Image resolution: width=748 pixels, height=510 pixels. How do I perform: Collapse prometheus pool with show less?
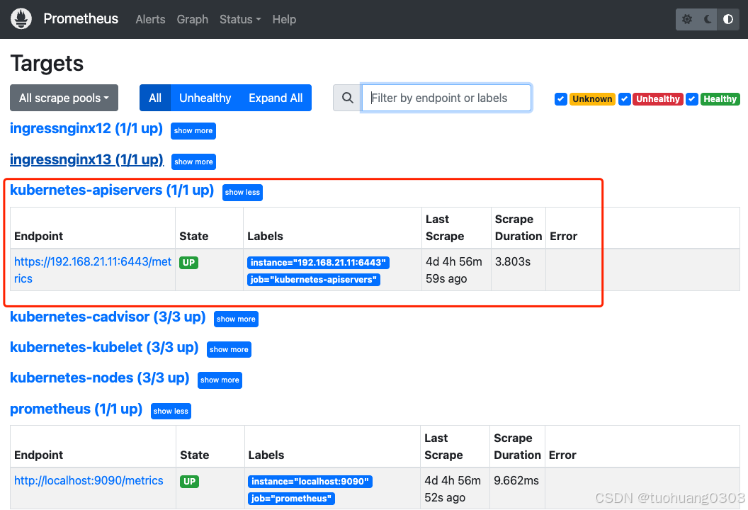pos(171,412)
